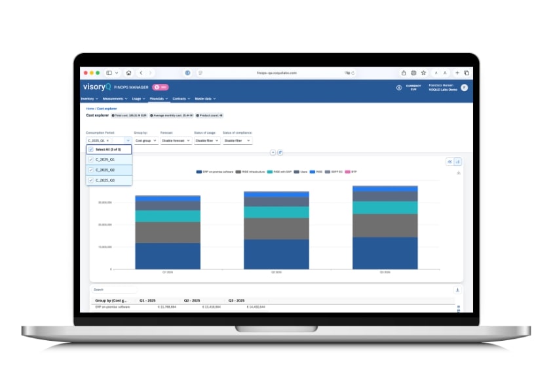Bookmark the page with the star icon
The width and height of the screenshot is (553, 386).
[423, 73]
